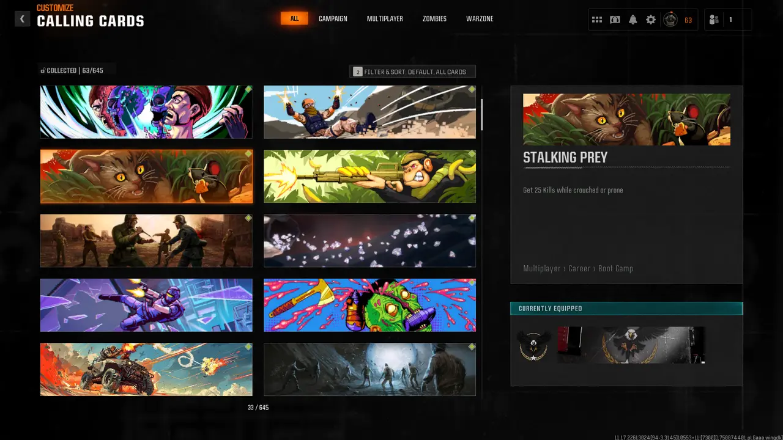Switch to the ALL tab
This screenshot has width=783, height=440.
coord(294,18)
